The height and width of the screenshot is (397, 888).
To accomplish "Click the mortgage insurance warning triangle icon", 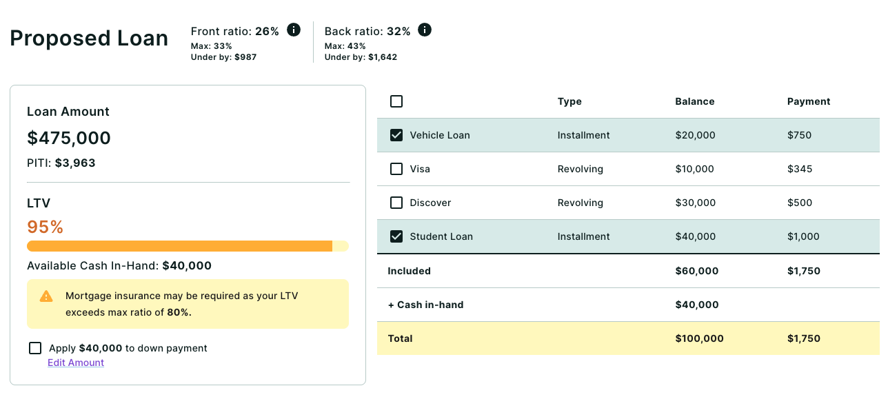I will pyautogui.click(x=46, y=296).
